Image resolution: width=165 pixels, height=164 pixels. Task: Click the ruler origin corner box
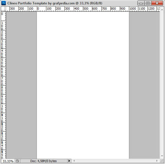4,9
